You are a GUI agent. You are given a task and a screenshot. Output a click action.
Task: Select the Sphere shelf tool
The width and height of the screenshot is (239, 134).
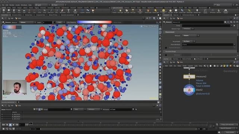click(x=9, y=11)
